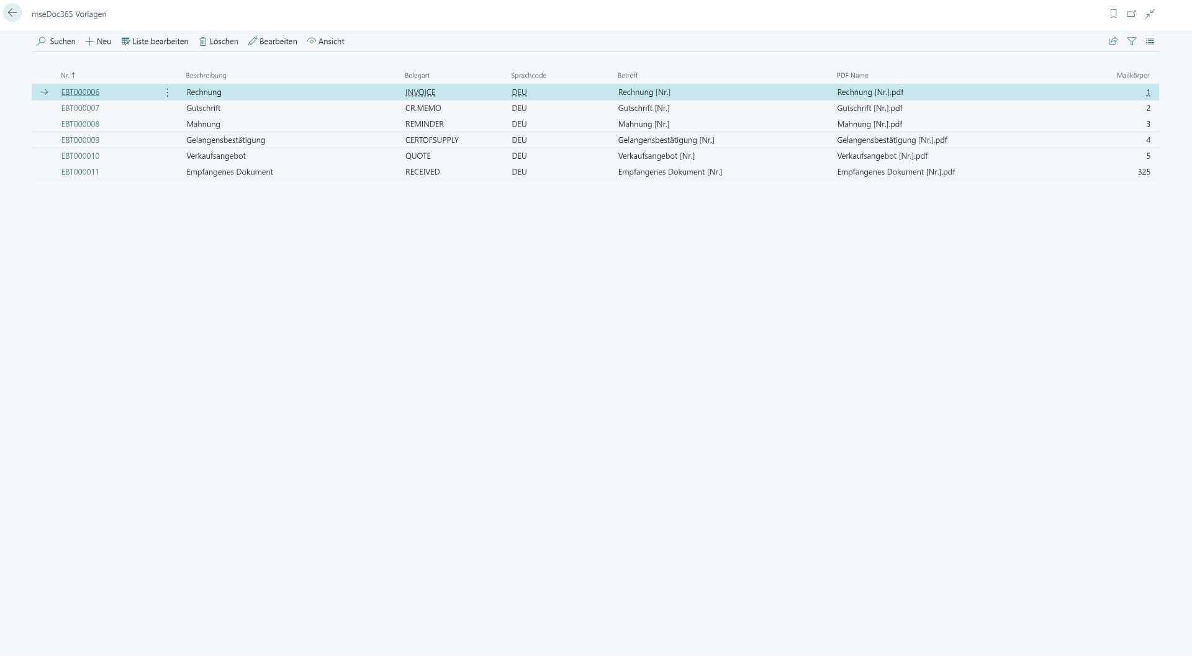
Task: Click Liste bearbeiten
Action: (x=155, y=42)
